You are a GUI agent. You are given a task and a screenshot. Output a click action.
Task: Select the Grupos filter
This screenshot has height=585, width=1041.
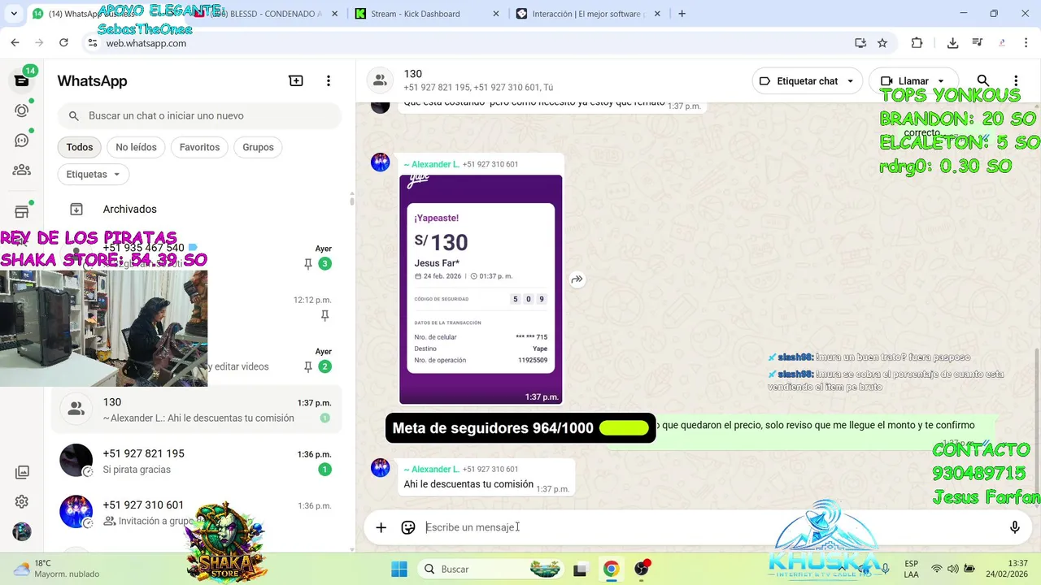pyautogui.click(x=258, y=147)
